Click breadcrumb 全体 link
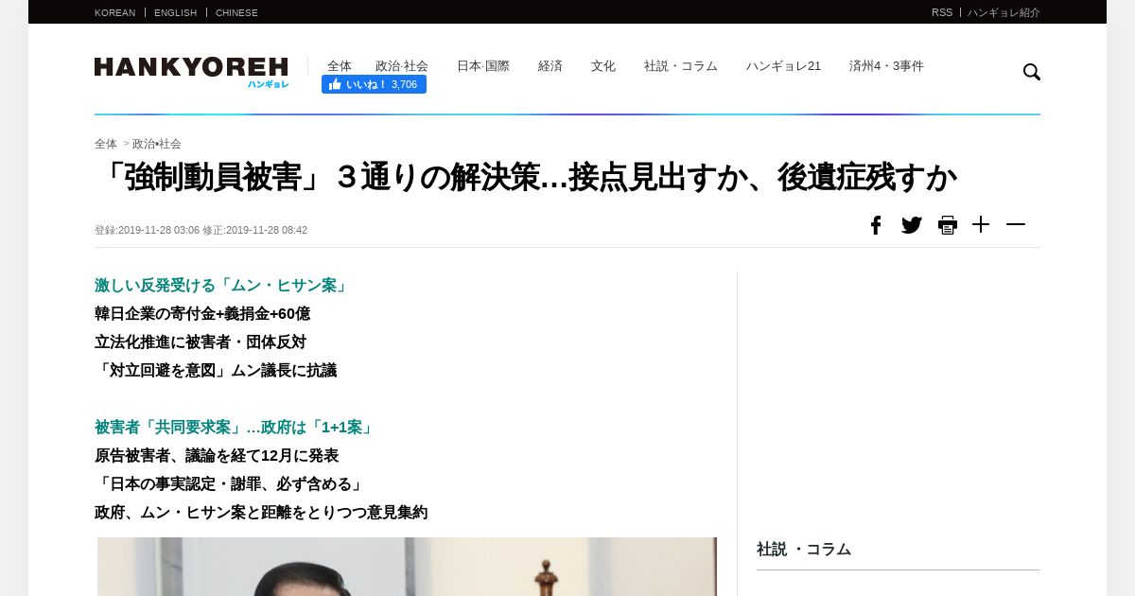 click(x=106, y=144)
